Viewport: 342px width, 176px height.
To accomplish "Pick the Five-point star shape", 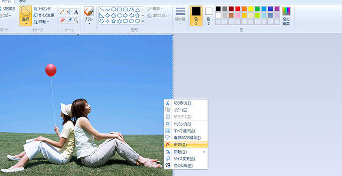I will point(114,21).
